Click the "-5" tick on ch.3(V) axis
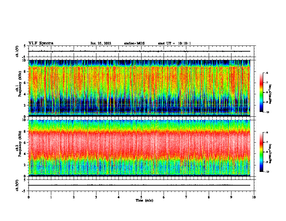Image resolution: width=286 pixels, height=221 pixels. [x=24, y=191]
